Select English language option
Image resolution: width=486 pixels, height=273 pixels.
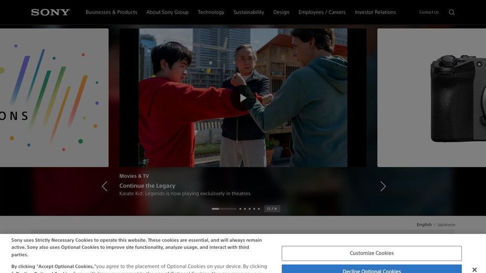423,225
